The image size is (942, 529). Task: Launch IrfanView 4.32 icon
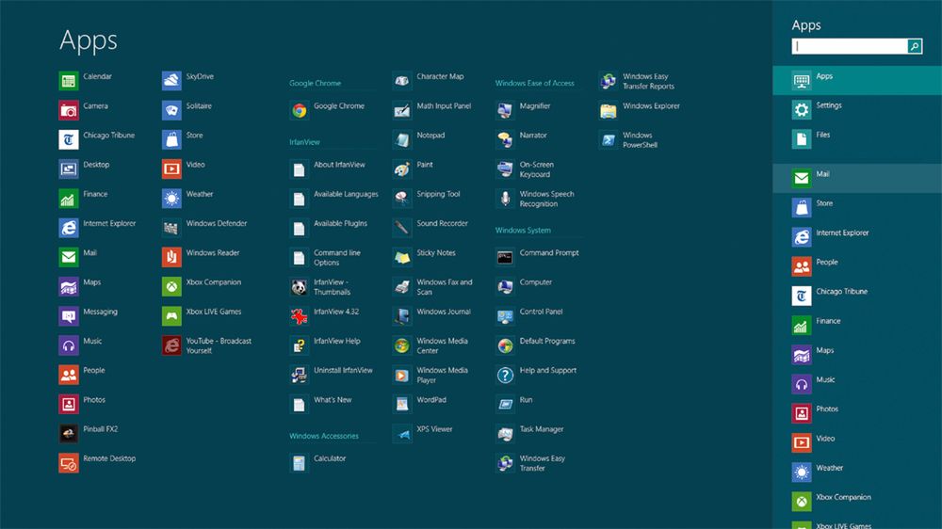pos(300,316)
